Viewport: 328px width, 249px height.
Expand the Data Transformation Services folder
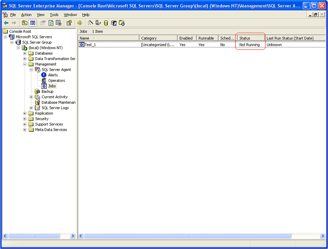pyautogui.click(x=25, y=59)
